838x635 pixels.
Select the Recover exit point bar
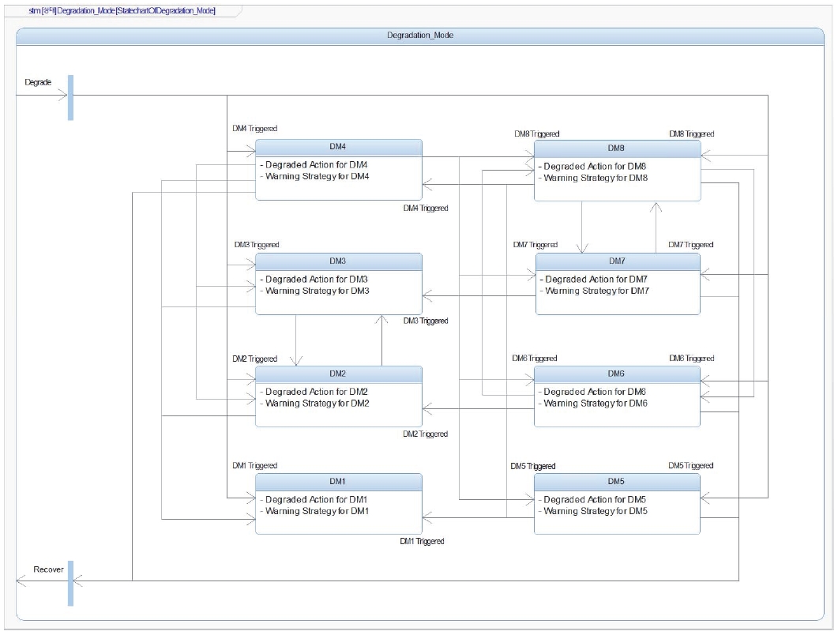pyautogui.click(x=70, y=582)
